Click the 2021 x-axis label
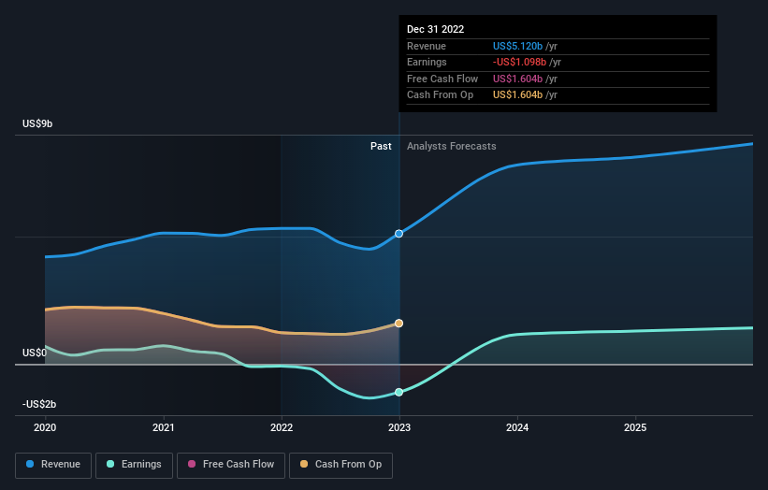Viewport: 768px width, 490px height. [163, 428]
